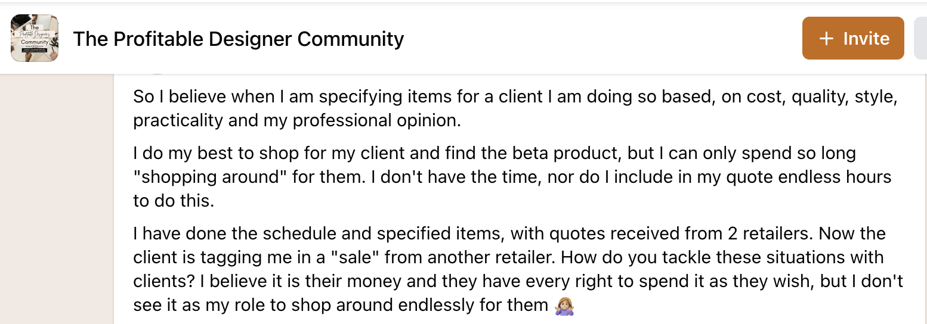Viewport: 927px width, 324px height.
Task: Click the phrase "professional opinion"
Action: [378, 120]
